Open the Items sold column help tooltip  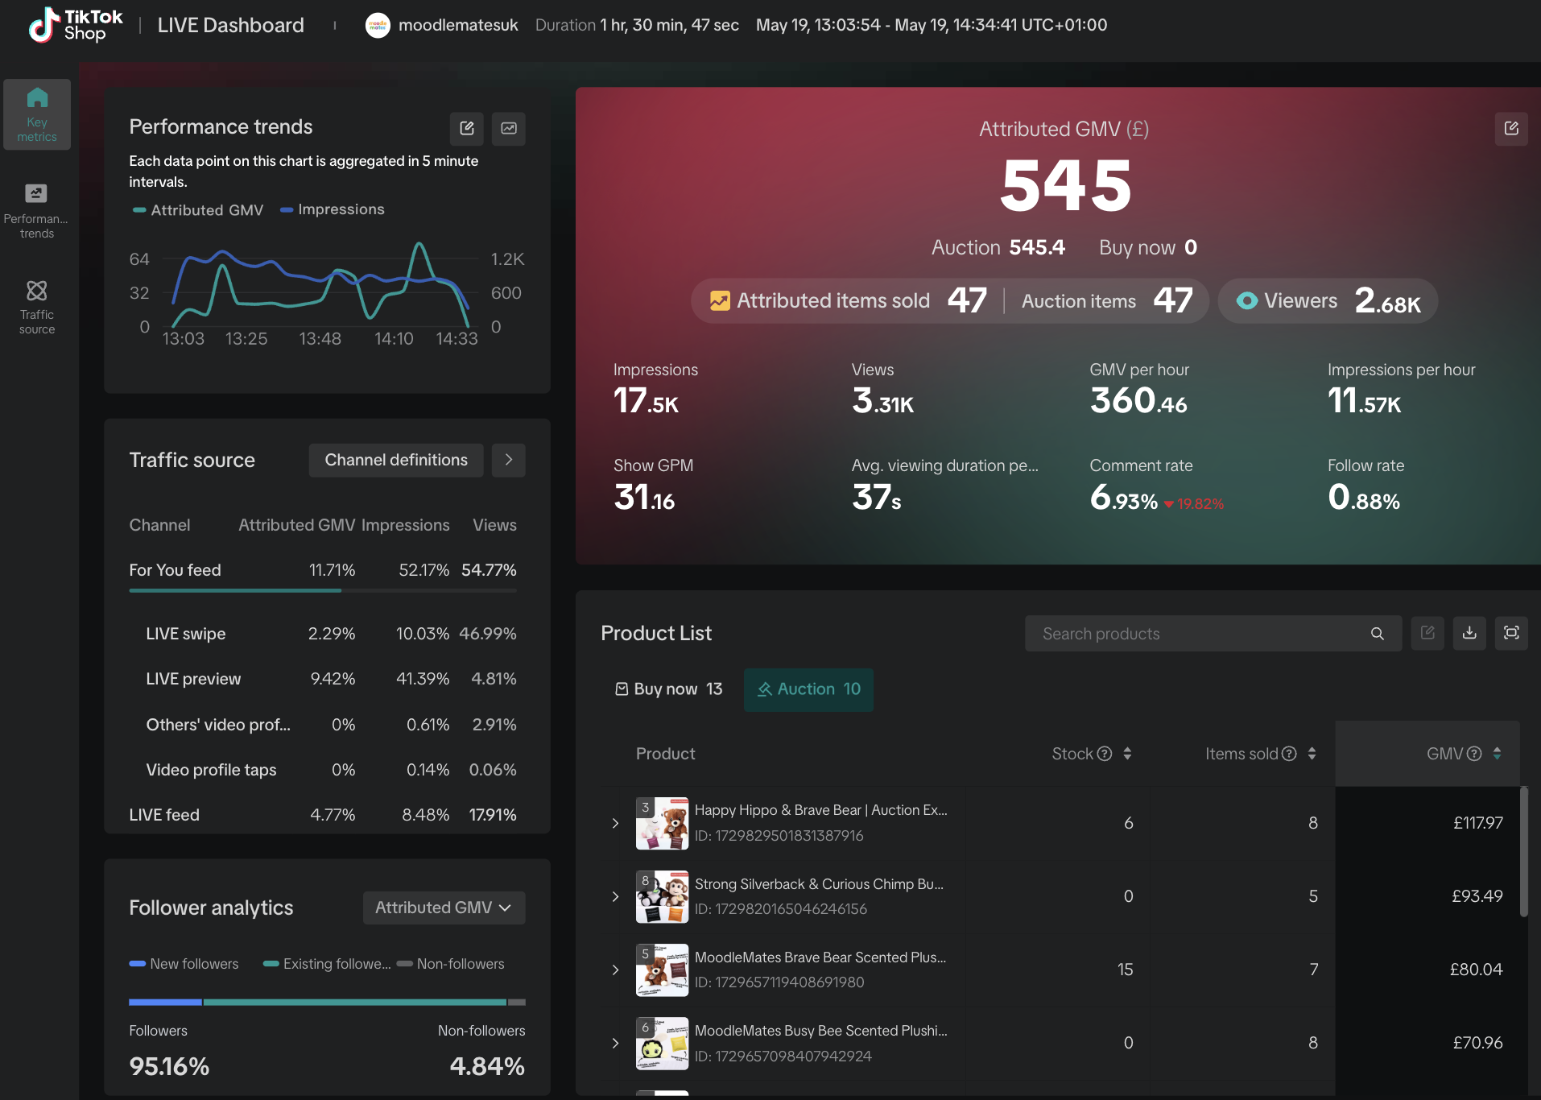tap(1289, 754)
